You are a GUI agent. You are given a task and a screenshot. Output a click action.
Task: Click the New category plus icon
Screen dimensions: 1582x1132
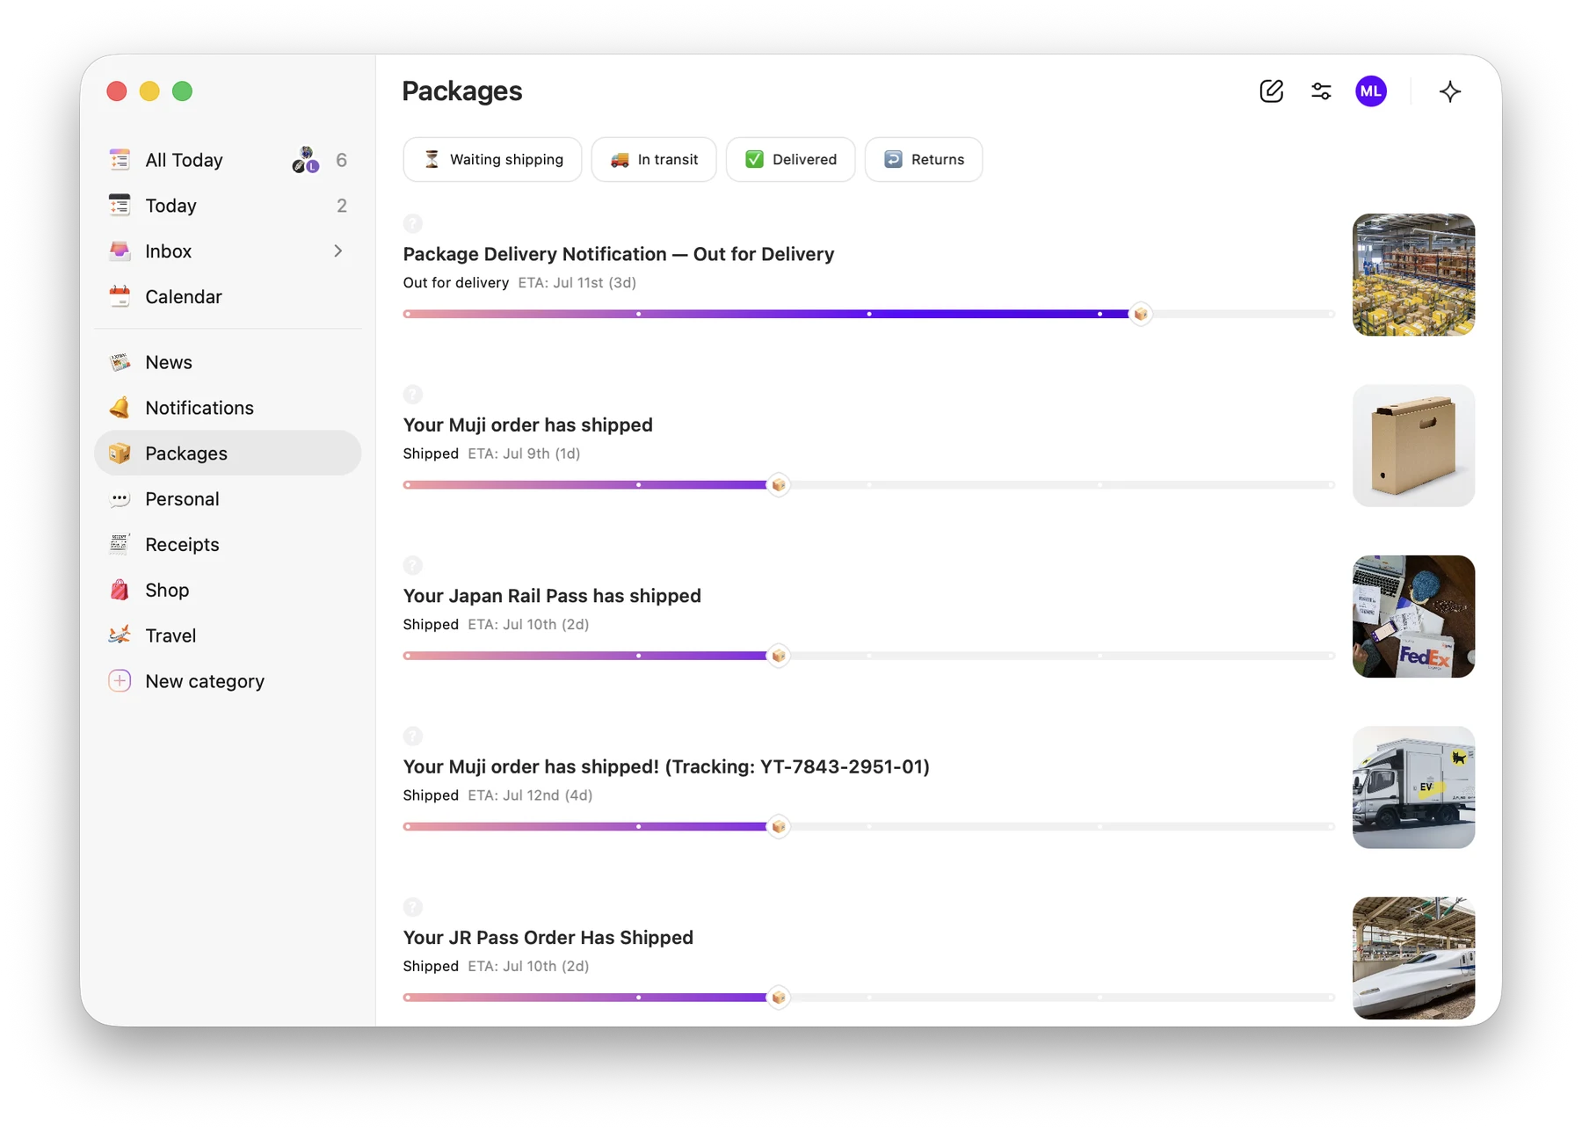coord(120,681)
